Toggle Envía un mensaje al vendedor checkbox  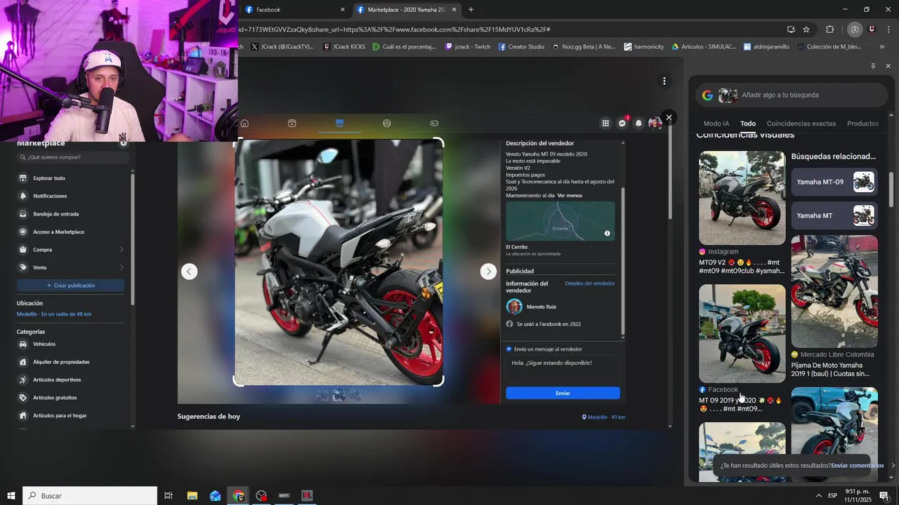point(509,349)
